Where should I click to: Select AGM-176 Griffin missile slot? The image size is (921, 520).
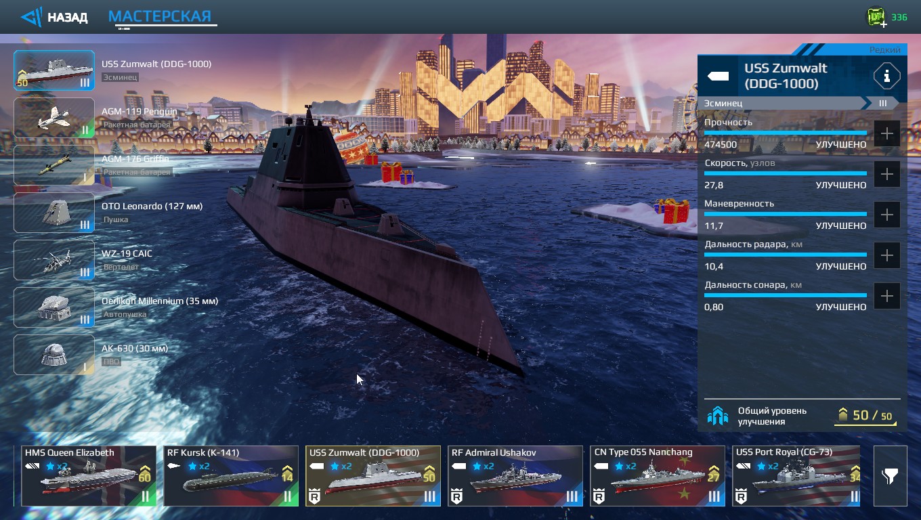(x=54, y=165)
